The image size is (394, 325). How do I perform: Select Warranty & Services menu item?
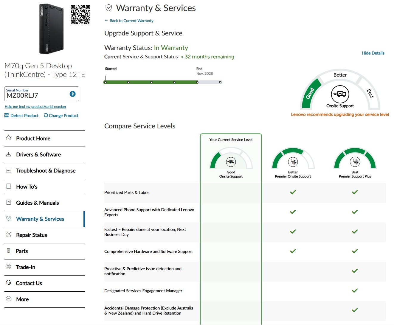point(45,219)
